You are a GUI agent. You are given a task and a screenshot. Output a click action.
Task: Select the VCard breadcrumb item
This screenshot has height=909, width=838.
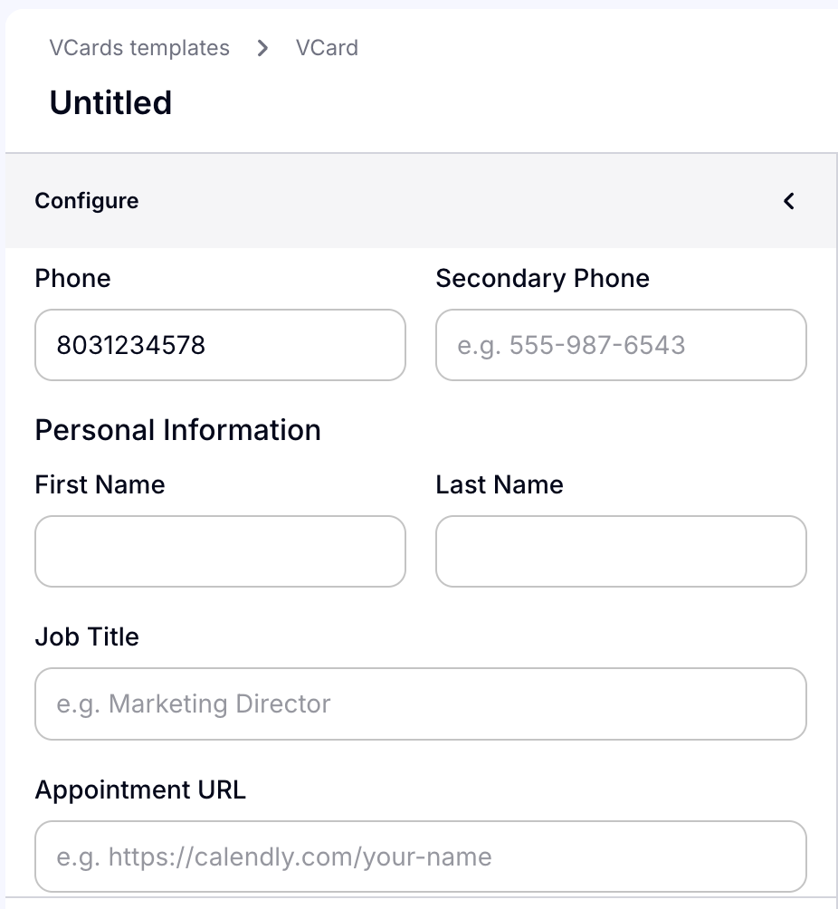pyautogui.click(x=327, y=48)
